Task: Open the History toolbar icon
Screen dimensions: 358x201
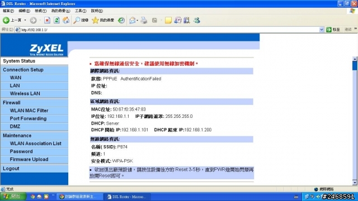Action: click(121, 20)
